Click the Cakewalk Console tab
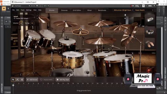Viewport: 167px width, 94px height. point(8,92)
